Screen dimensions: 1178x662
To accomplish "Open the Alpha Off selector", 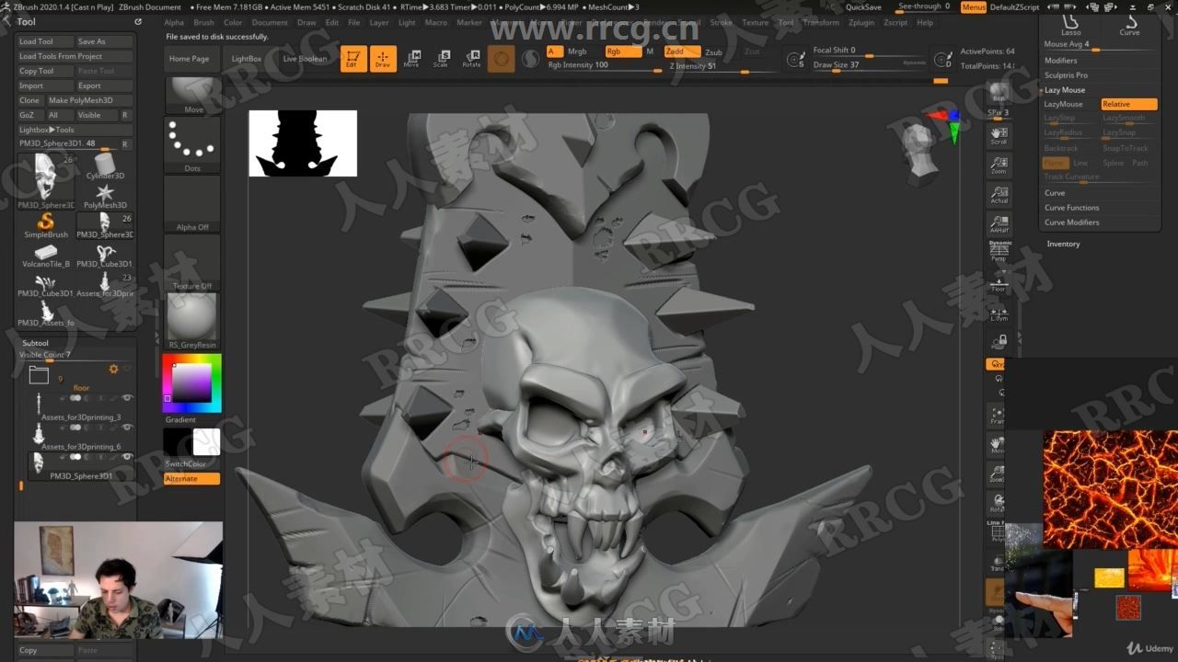I will pyautogui.click(x=192, y=203).
